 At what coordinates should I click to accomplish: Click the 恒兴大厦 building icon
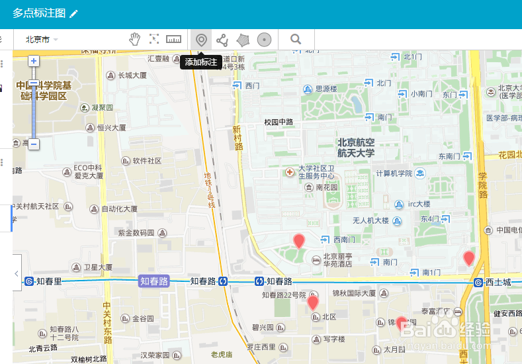(90, 128)
